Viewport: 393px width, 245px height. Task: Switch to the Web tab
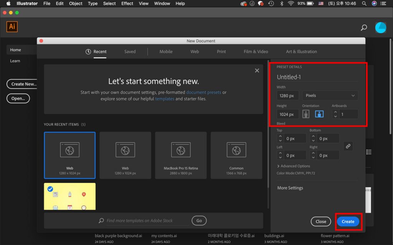195,52
